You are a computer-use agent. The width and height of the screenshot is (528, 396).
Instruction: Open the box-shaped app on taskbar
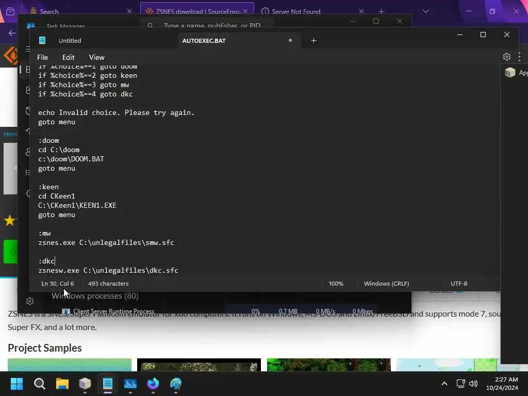(85, 384)
